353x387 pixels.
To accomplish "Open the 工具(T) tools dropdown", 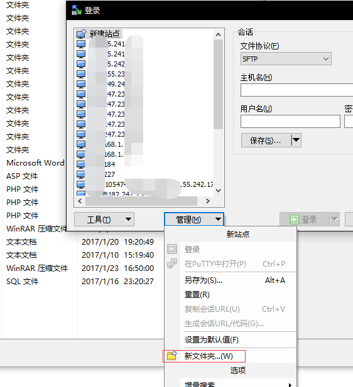I will click(104, 219).
